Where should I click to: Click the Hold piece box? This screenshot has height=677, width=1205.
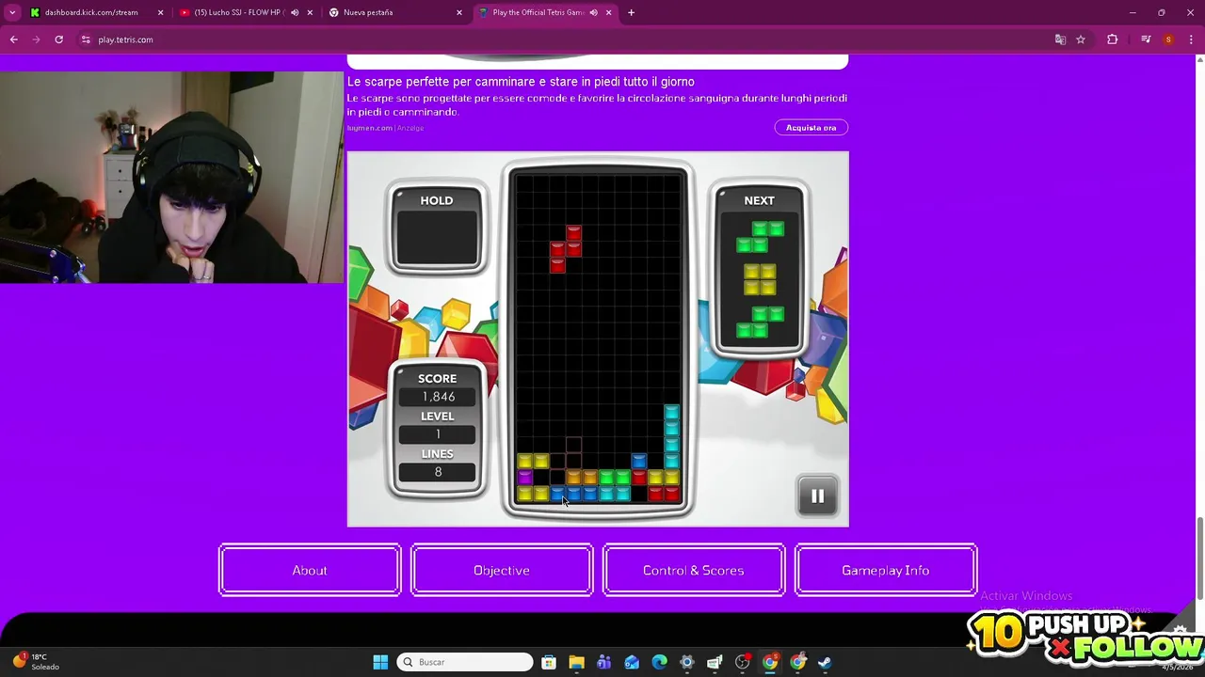437,229
